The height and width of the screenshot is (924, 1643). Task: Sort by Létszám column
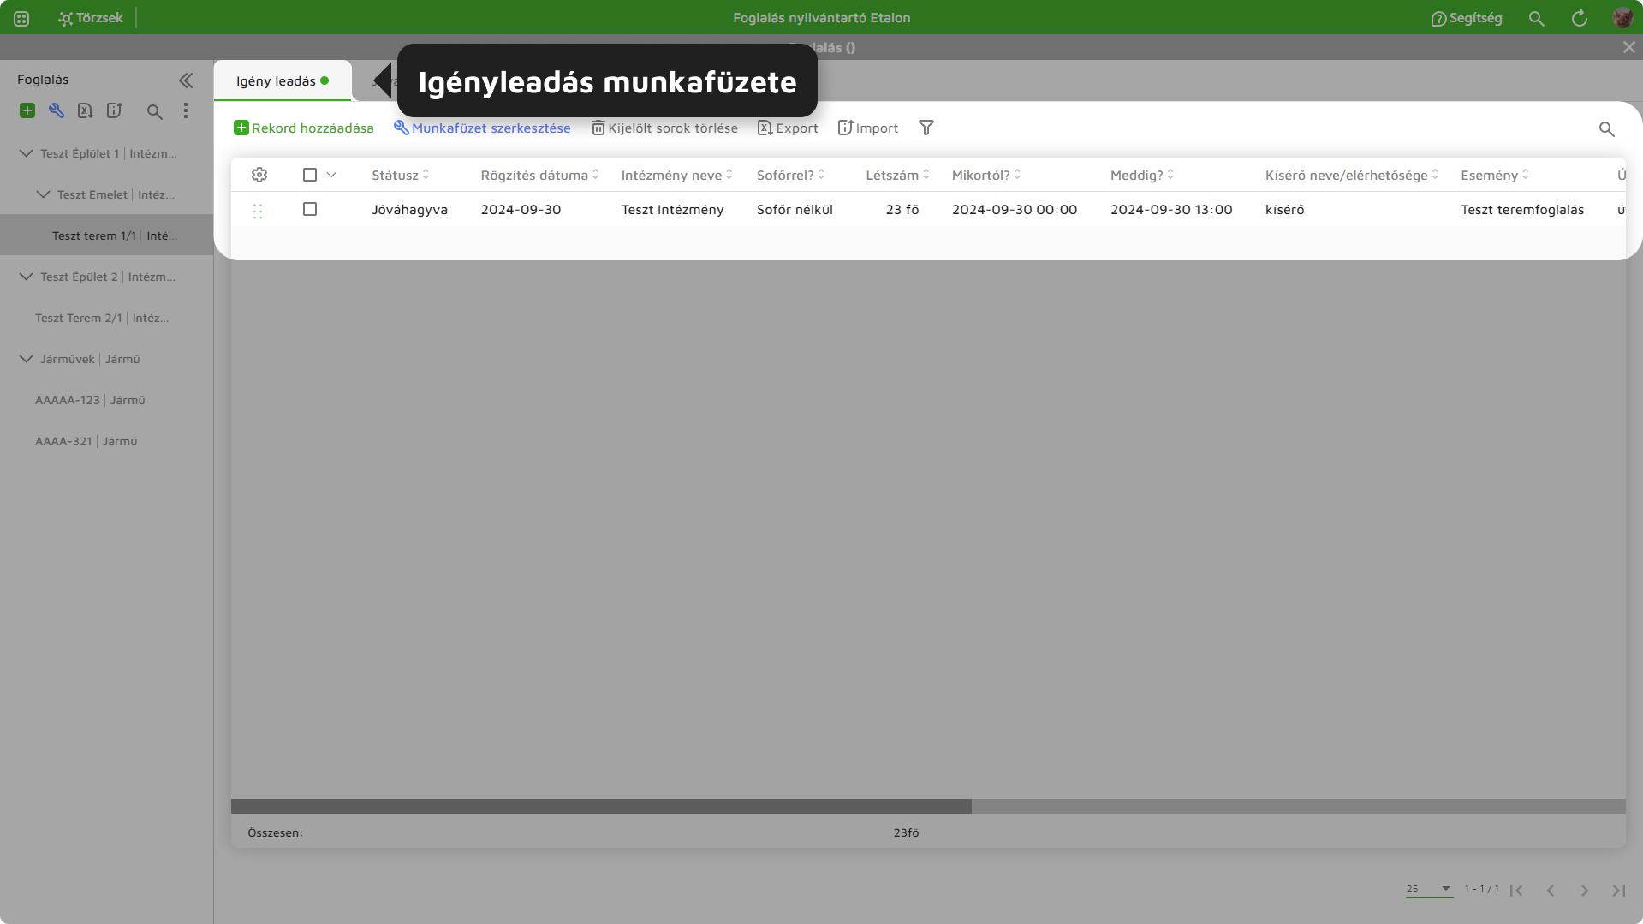tap(897, 176)
